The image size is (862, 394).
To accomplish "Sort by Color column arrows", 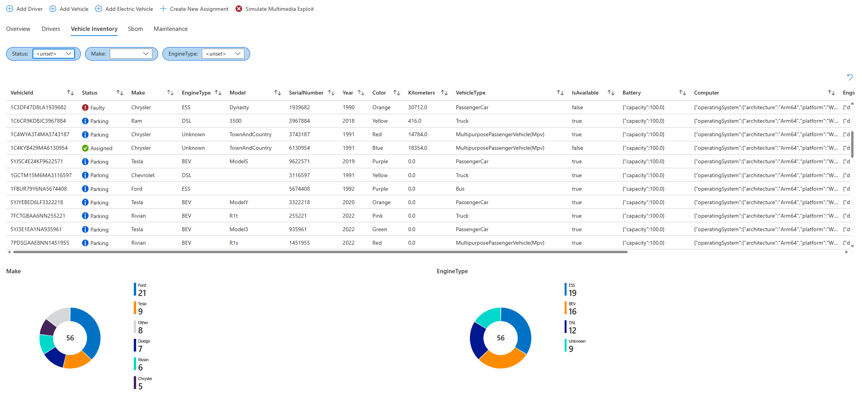I will [397, 93].
